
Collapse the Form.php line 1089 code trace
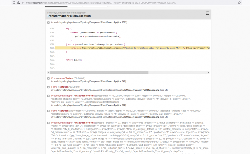(48, 22)
